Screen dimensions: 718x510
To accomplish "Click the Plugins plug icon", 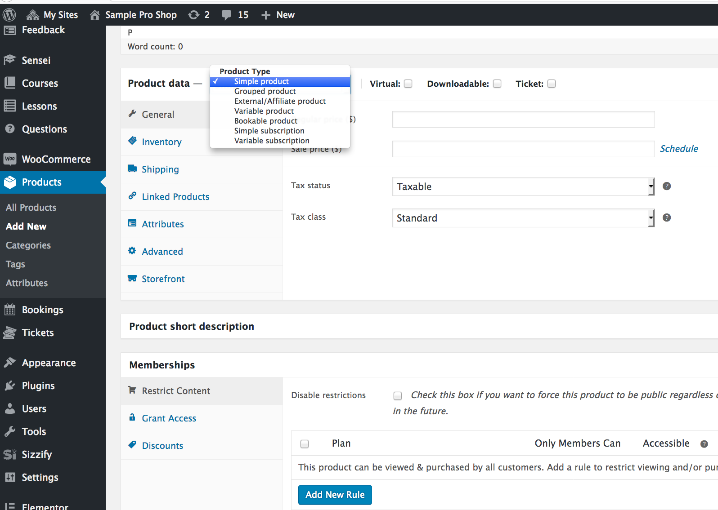I will (10, 386).
